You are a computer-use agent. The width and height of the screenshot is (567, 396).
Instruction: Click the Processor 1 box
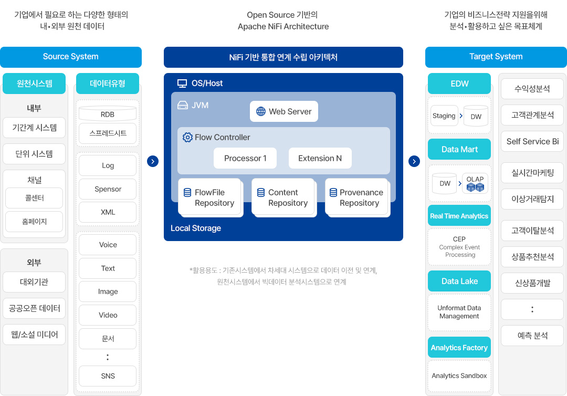245,158
